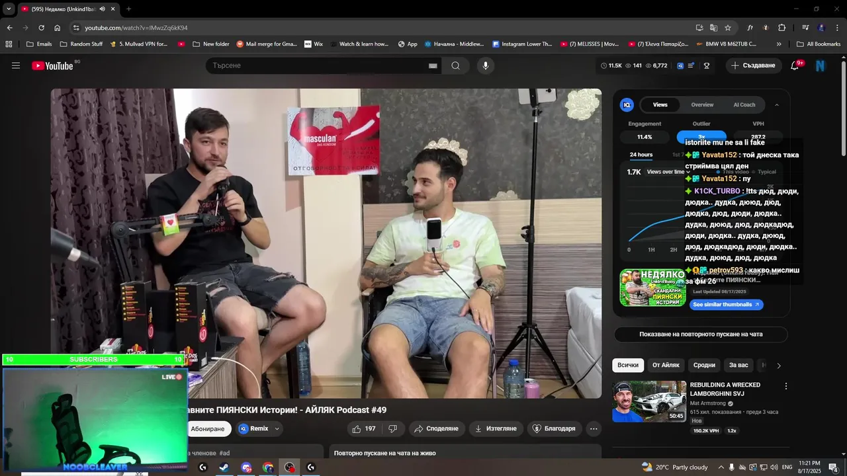Image resolution: width=847 pixels, height=476 pixels.
Task: Select the За вас filter chip
Action: 738,365
